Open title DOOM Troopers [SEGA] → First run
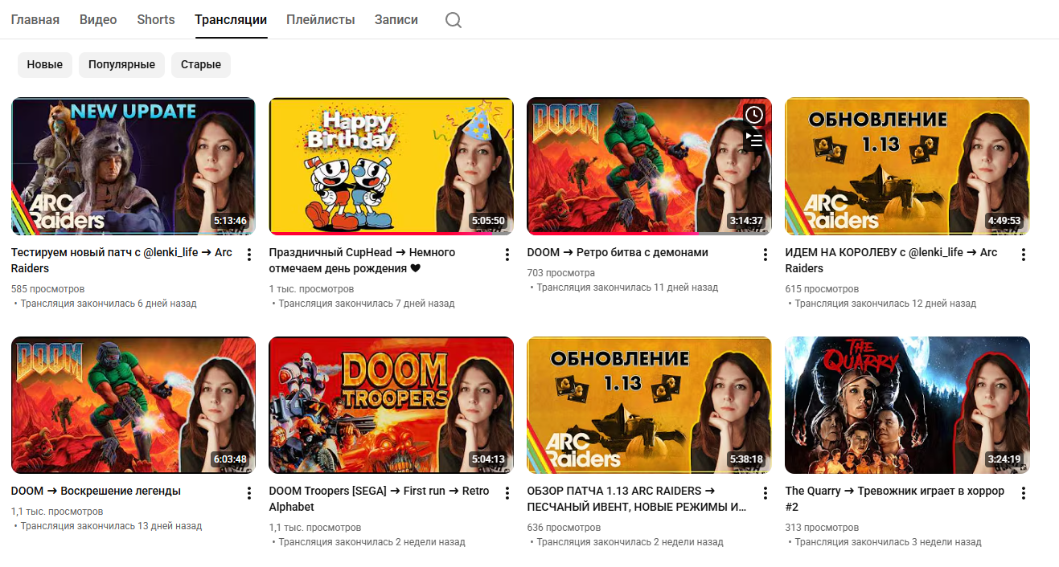Screen dimensions: 1059x567 point(379,499)
